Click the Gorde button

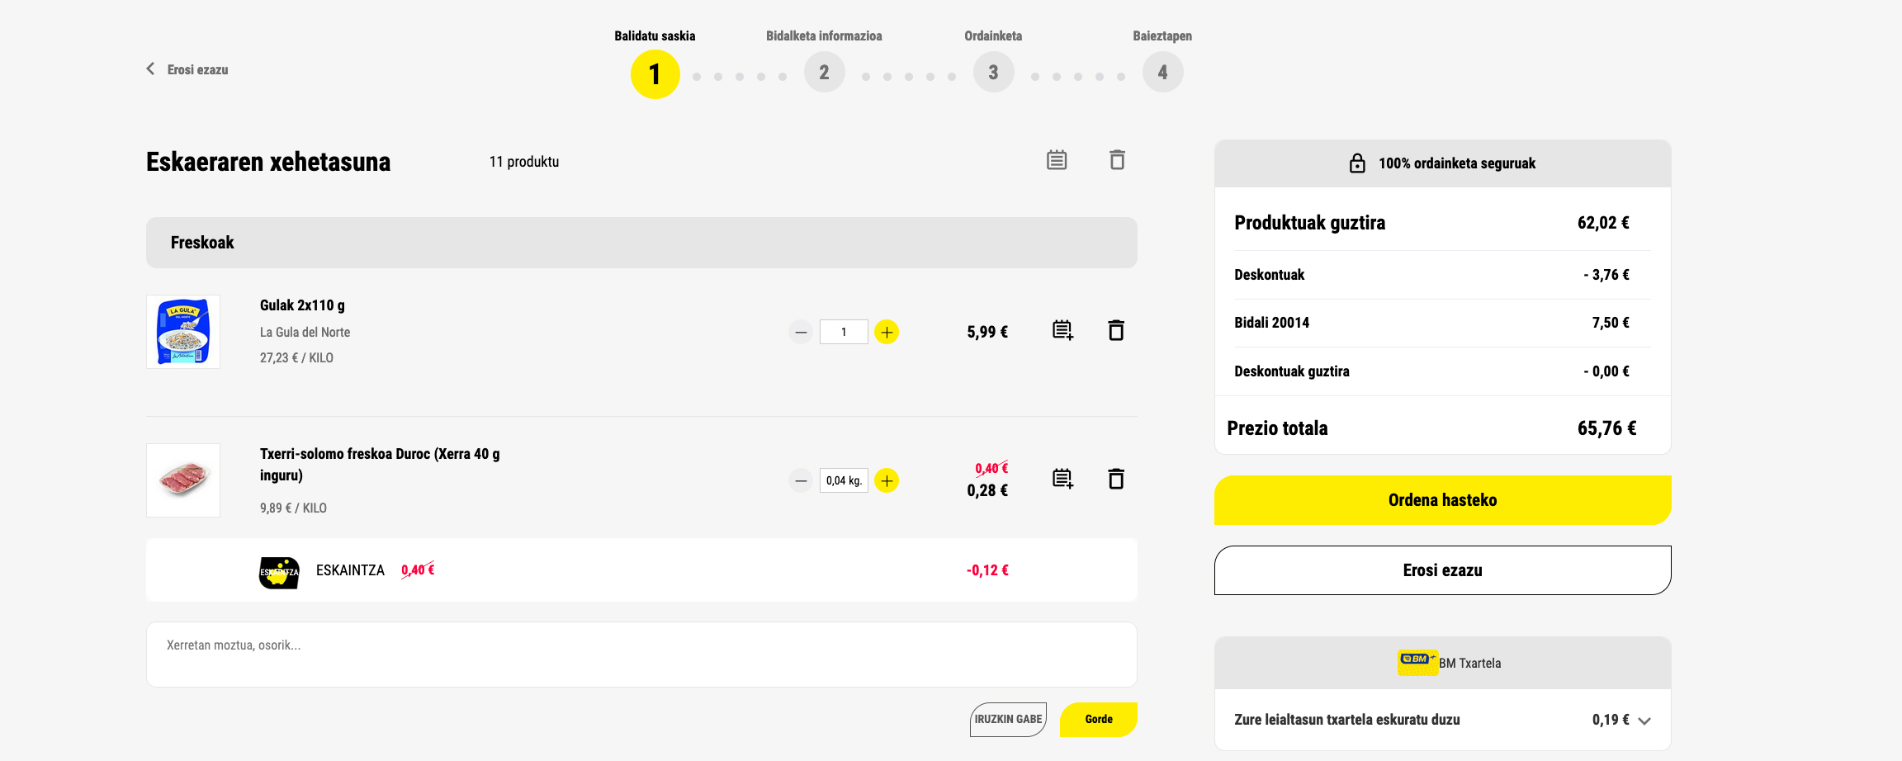tap(1099, 720)
